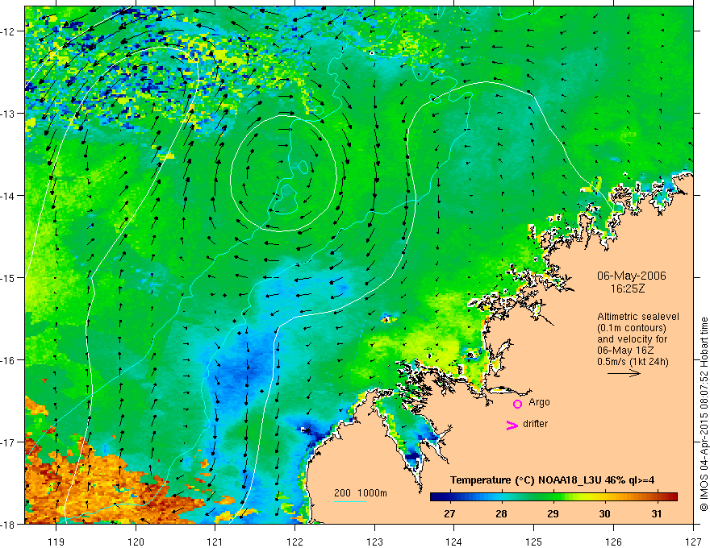The image size is (710, 548).
Task: Click the 123 longitude axis label
Action: pos(374,542)
